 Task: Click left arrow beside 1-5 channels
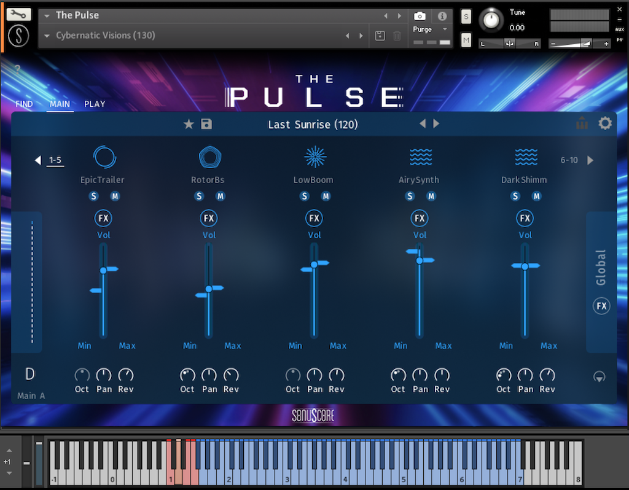tap(37, 160)
